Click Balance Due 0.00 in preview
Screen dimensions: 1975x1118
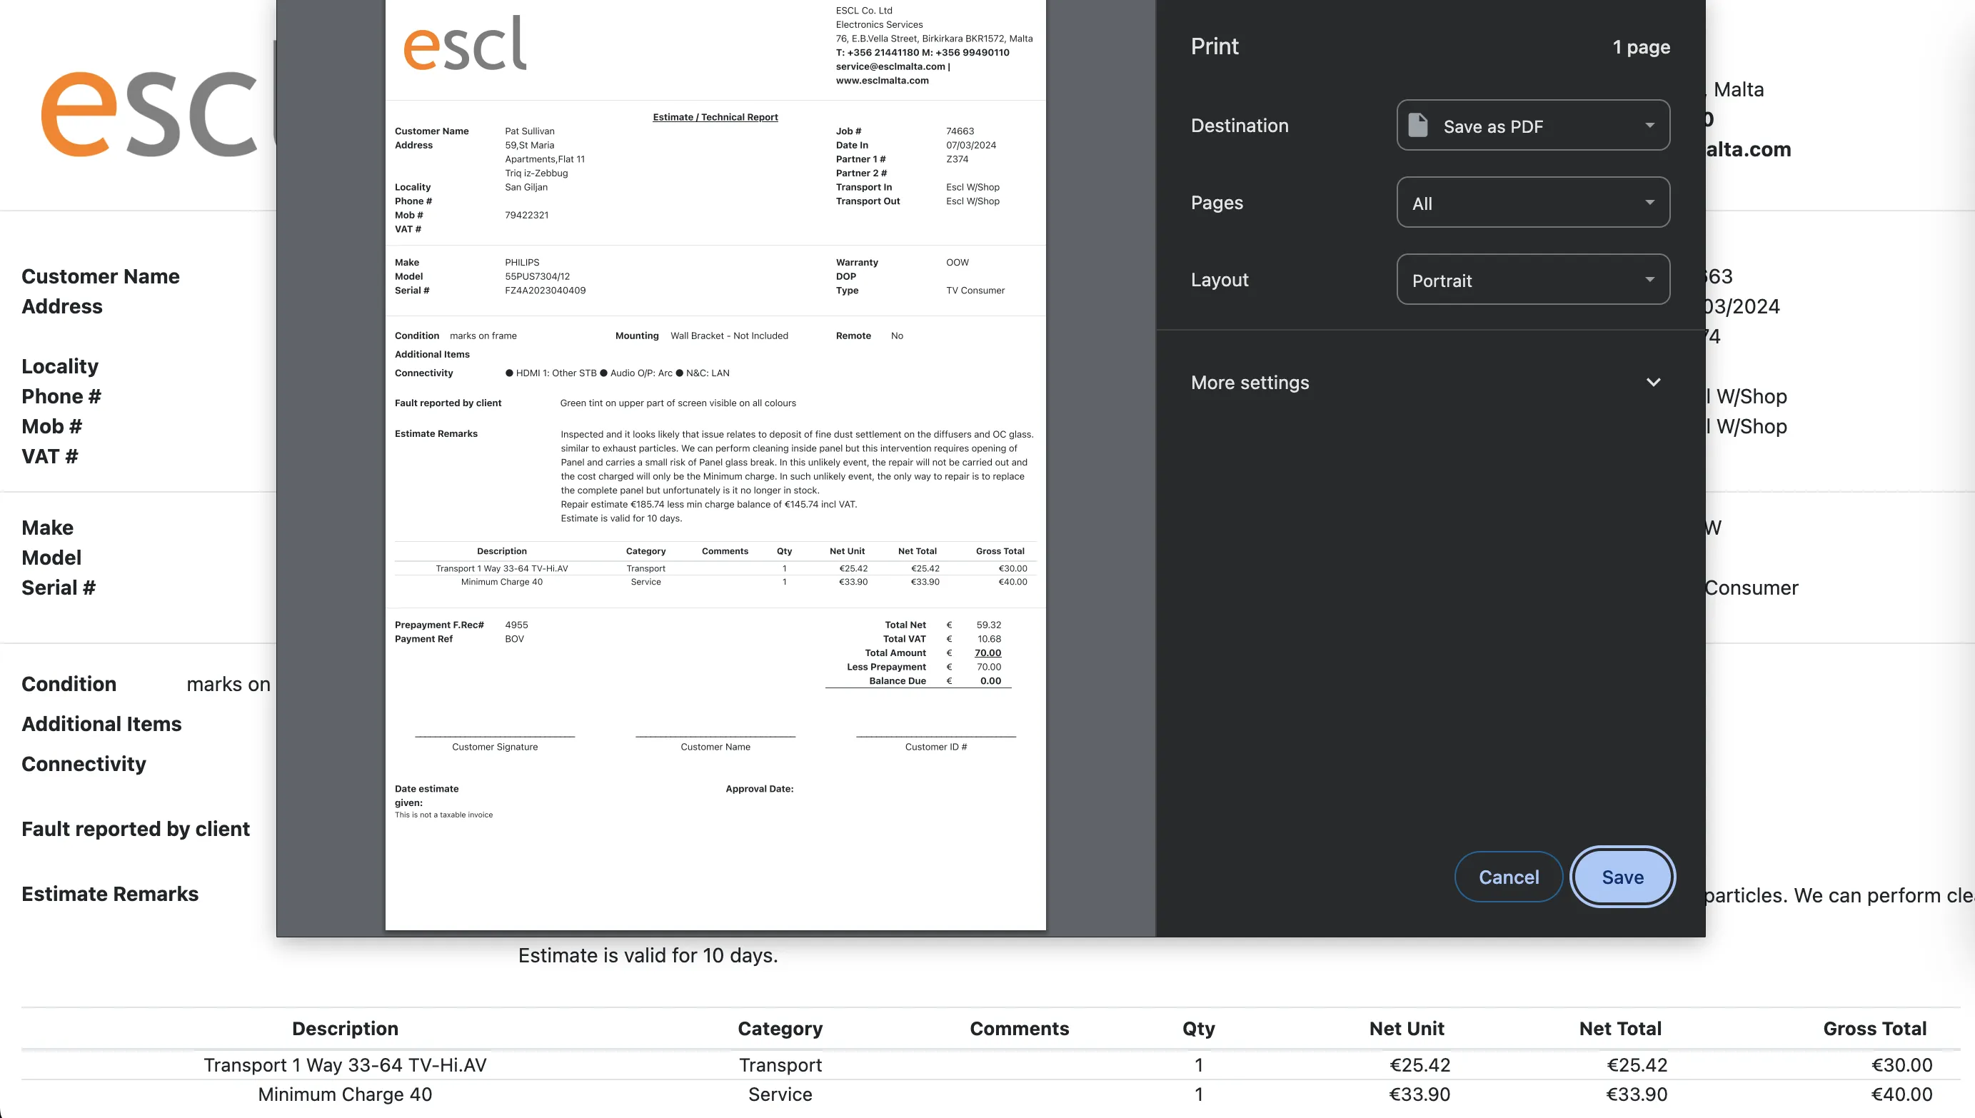click(x=990, y=680)
